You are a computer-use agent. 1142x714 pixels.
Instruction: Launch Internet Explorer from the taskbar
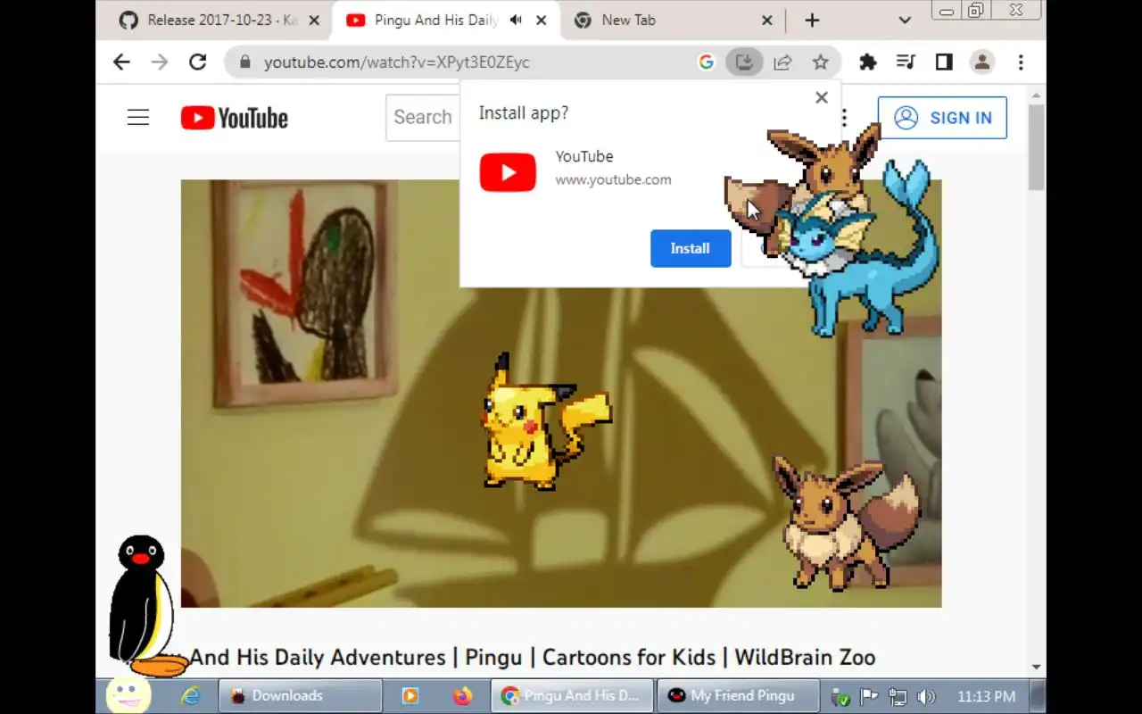pos(190,695)
